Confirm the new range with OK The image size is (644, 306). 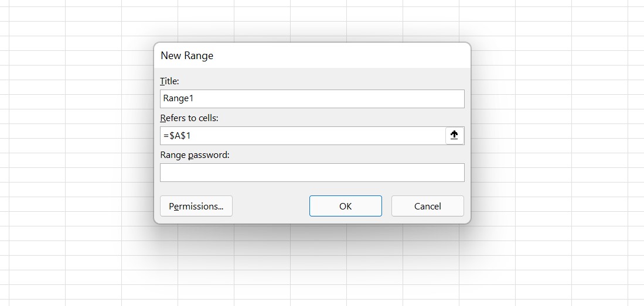tap(345, 206)
